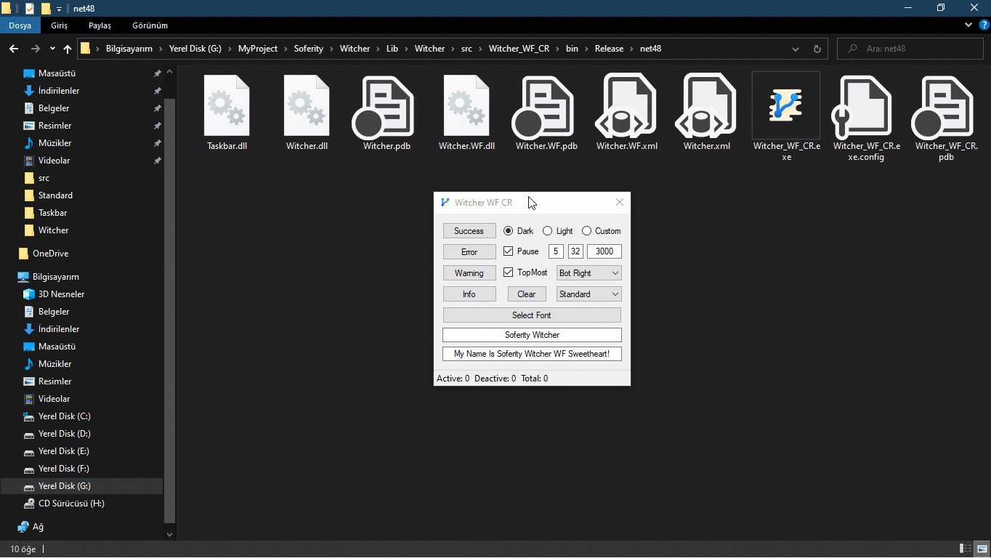
Task: Click the Clear button
Action: click(x=527, y=294)
